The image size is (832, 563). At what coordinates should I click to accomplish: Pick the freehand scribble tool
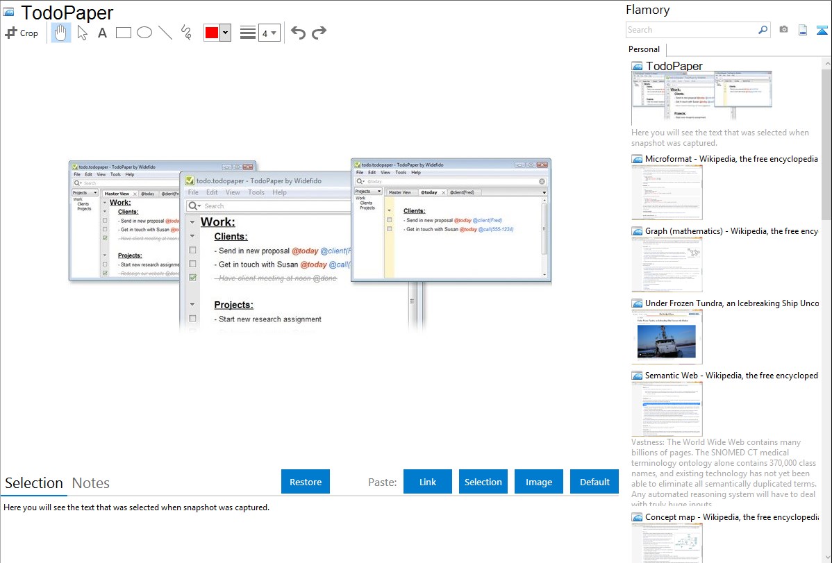[186, 33]
